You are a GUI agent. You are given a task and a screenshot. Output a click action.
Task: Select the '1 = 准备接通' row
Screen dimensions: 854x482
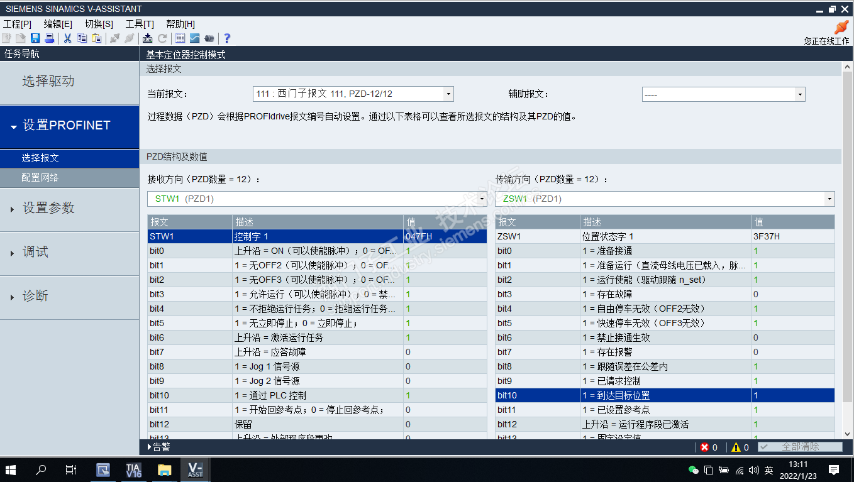(x=665, y=251)
